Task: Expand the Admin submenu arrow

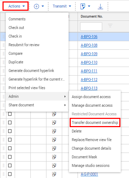Action: (x=65, y=96)
